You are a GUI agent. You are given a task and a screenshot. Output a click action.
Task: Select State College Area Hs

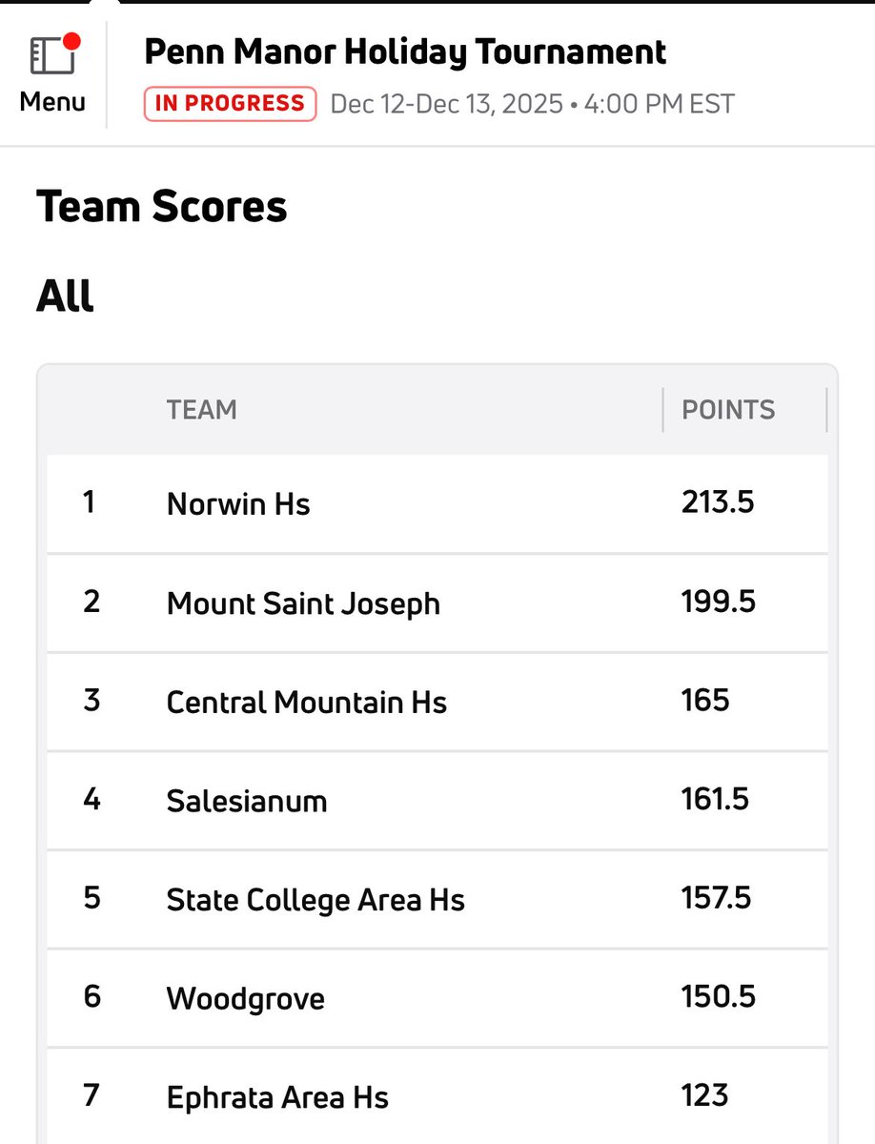[315, 900]
